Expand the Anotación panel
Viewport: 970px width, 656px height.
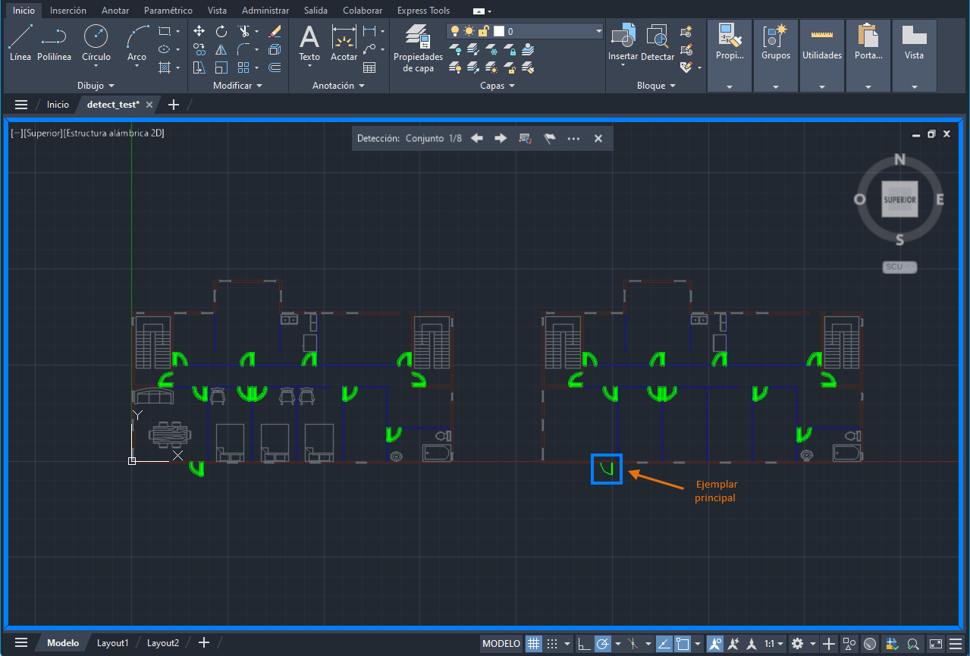[338, 86]
